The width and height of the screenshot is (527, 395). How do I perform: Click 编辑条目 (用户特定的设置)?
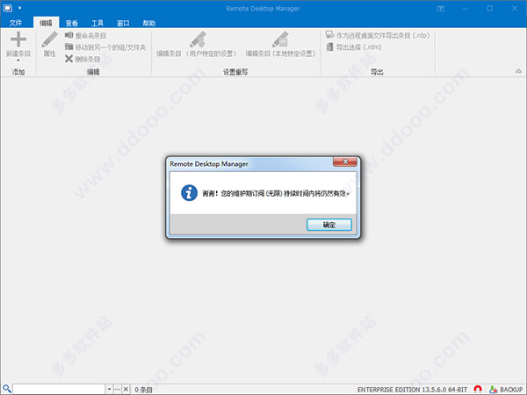coord(197,45)
